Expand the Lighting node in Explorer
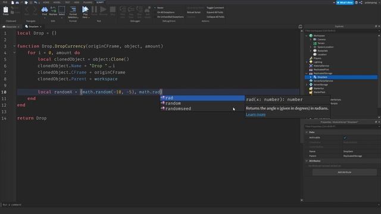This screenshot has width=381, height=214. (x=307, y=62)
